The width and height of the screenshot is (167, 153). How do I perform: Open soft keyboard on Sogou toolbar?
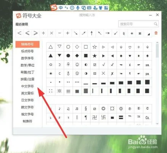click(x=89, y=8)
